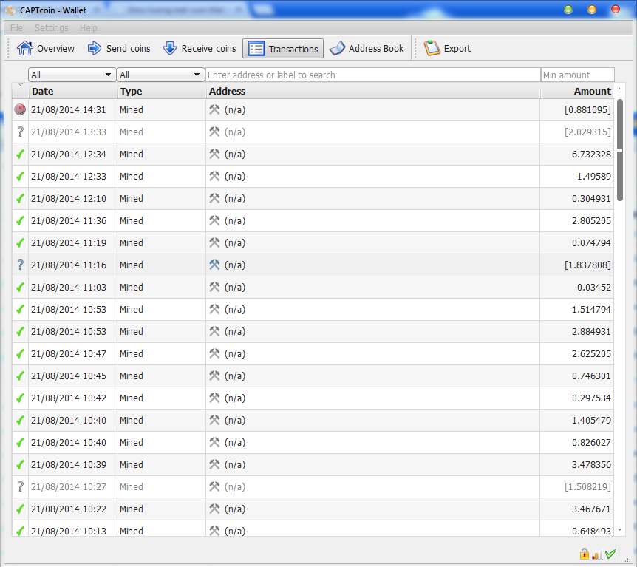This screenshot has height=567, width=637.
Task: Open the File menu
Action: (16, 27)
